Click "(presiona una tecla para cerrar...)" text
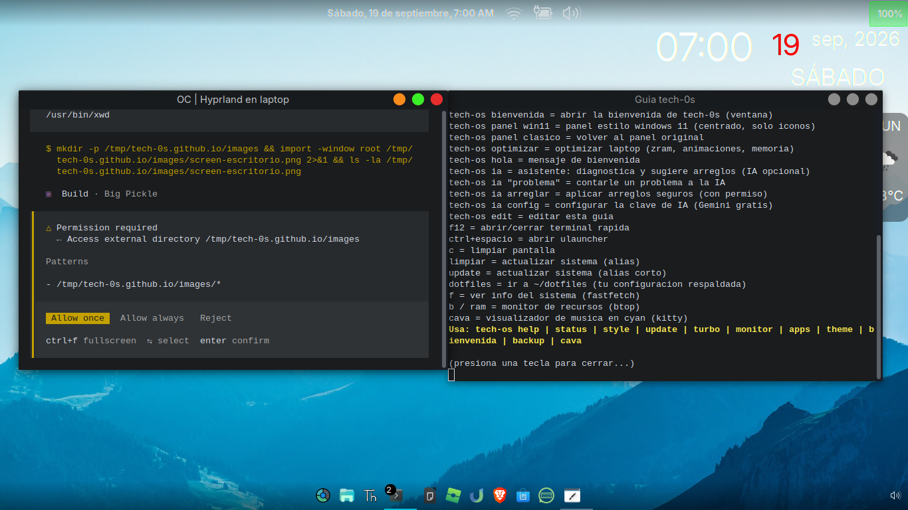 tap(542, 363)
